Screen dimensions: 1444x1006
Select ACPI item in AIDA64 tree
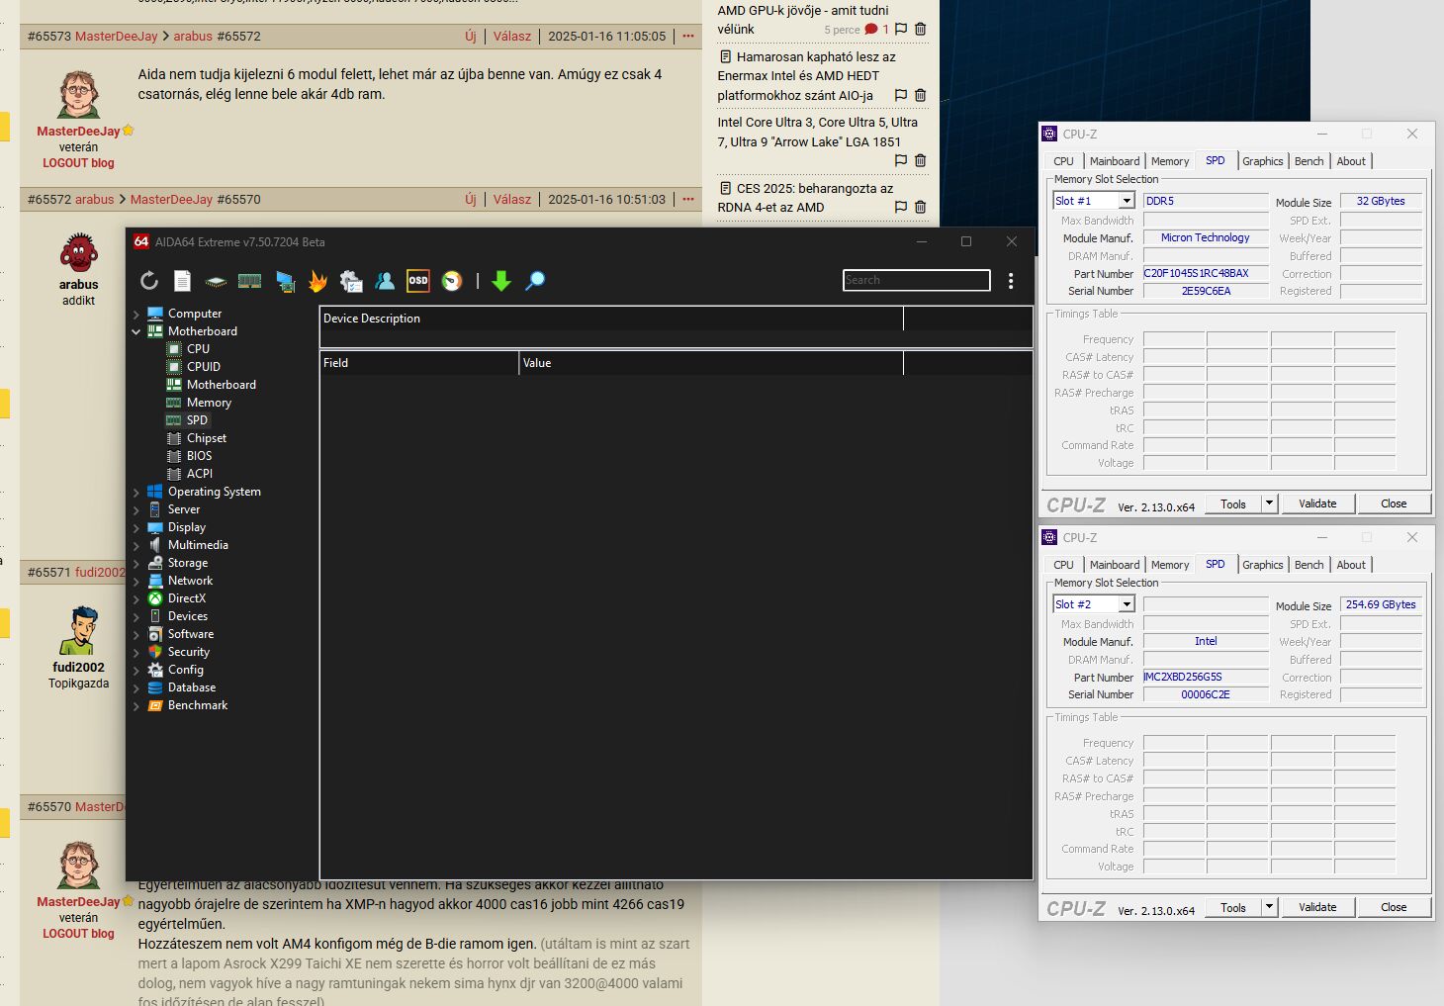pyautogui.click(x=199, y=474)
